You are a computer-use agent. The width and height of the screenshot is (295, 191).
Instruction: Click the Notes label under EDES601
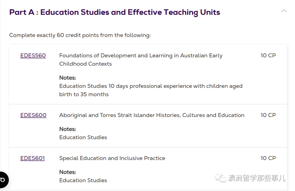pyautogui.click(x=68, y=172)
